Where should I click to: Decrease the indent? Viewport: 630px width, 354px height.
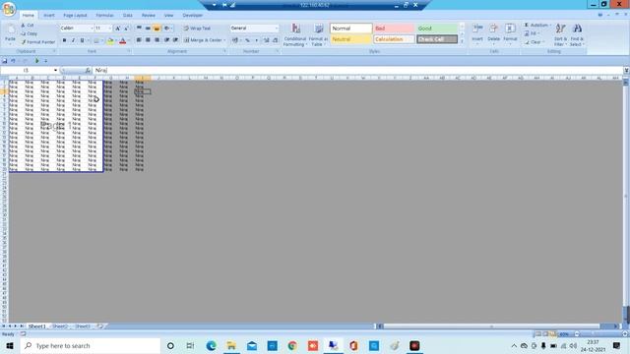(166, 40)
